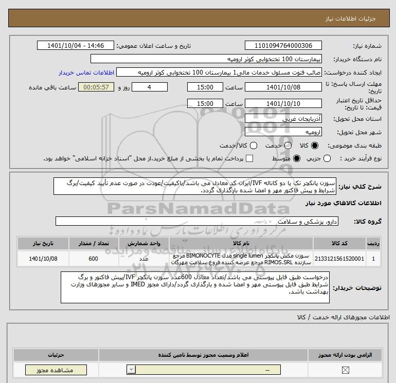Click the جزئیات اطلاعات نیاز page title
Viewport: 396px width, 383px height.
(351, 19)
